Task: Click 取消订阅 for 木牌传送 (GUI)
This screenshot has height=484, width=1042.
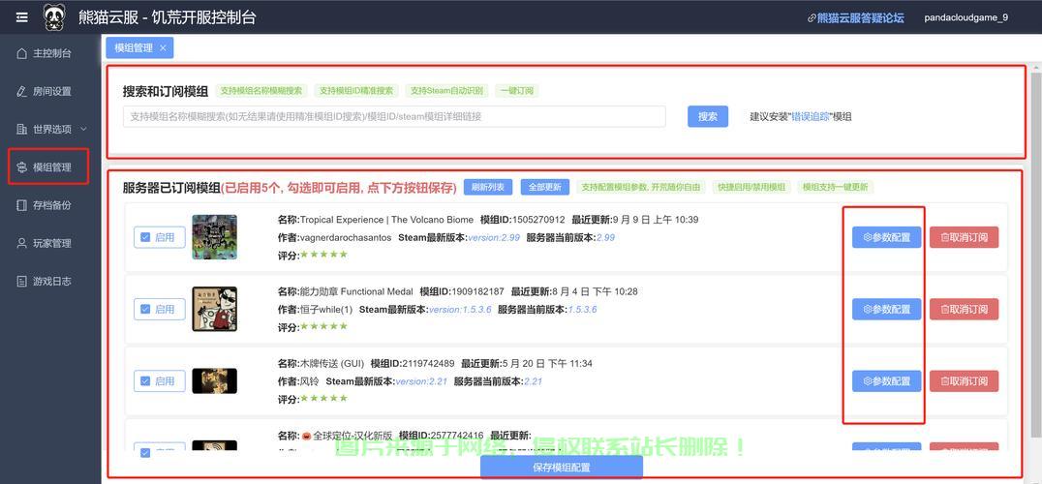Action: coord(964,381)
